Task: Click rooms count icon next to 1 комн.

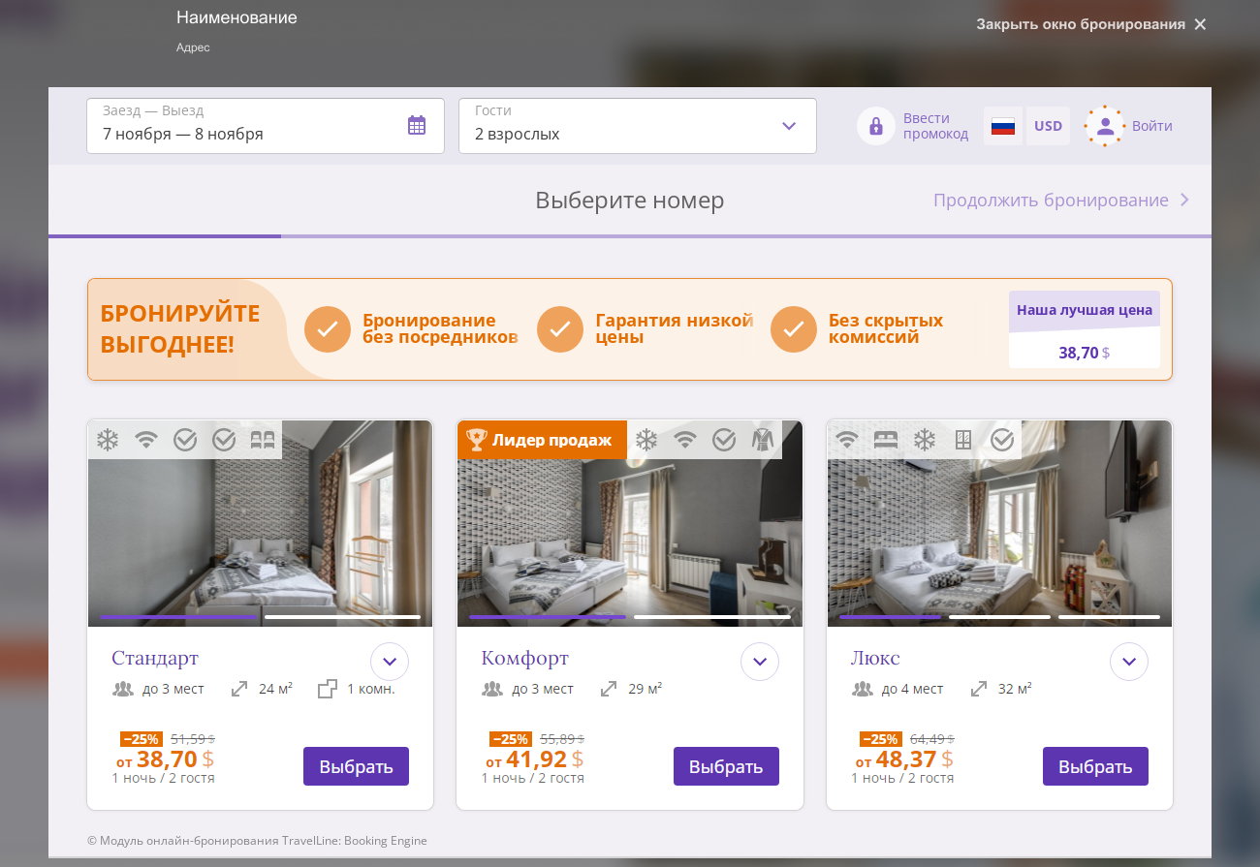Action: 328,689
